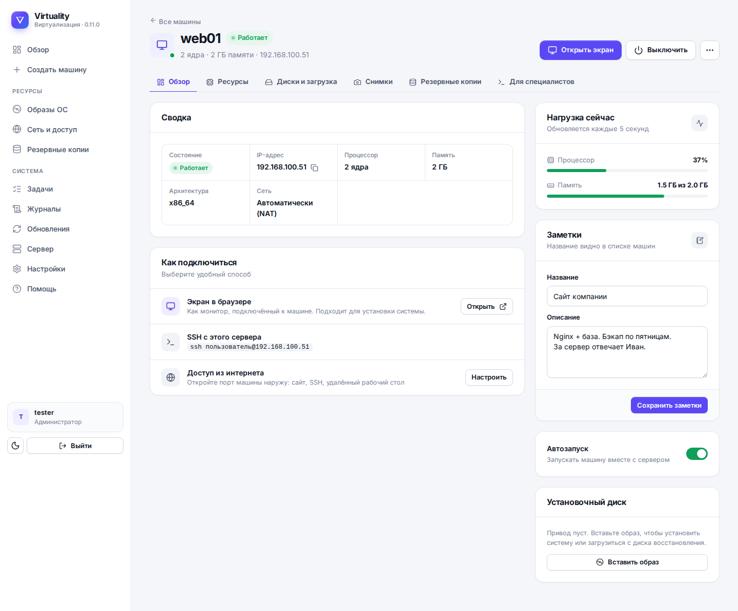The width and height of the screenshot is (738, 611).
Task: Open the Диски и загрузка tab
Action: coord(301,82)
